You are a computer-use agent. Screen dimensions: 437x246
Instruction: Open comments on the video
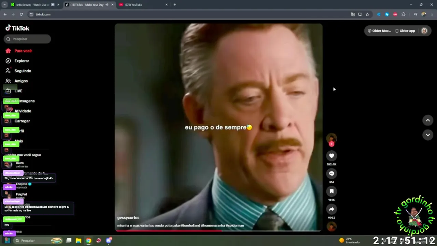pyautogui.click(x=332, y=174)
